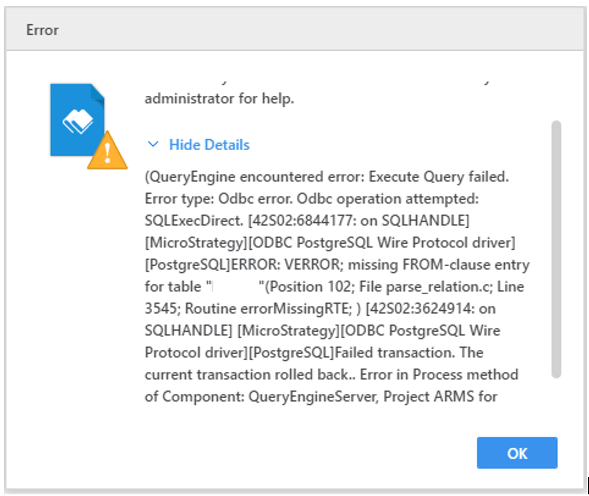Click the blue dossier document icon
This screenshot has height=496, width=589.
tap(77, 120)
